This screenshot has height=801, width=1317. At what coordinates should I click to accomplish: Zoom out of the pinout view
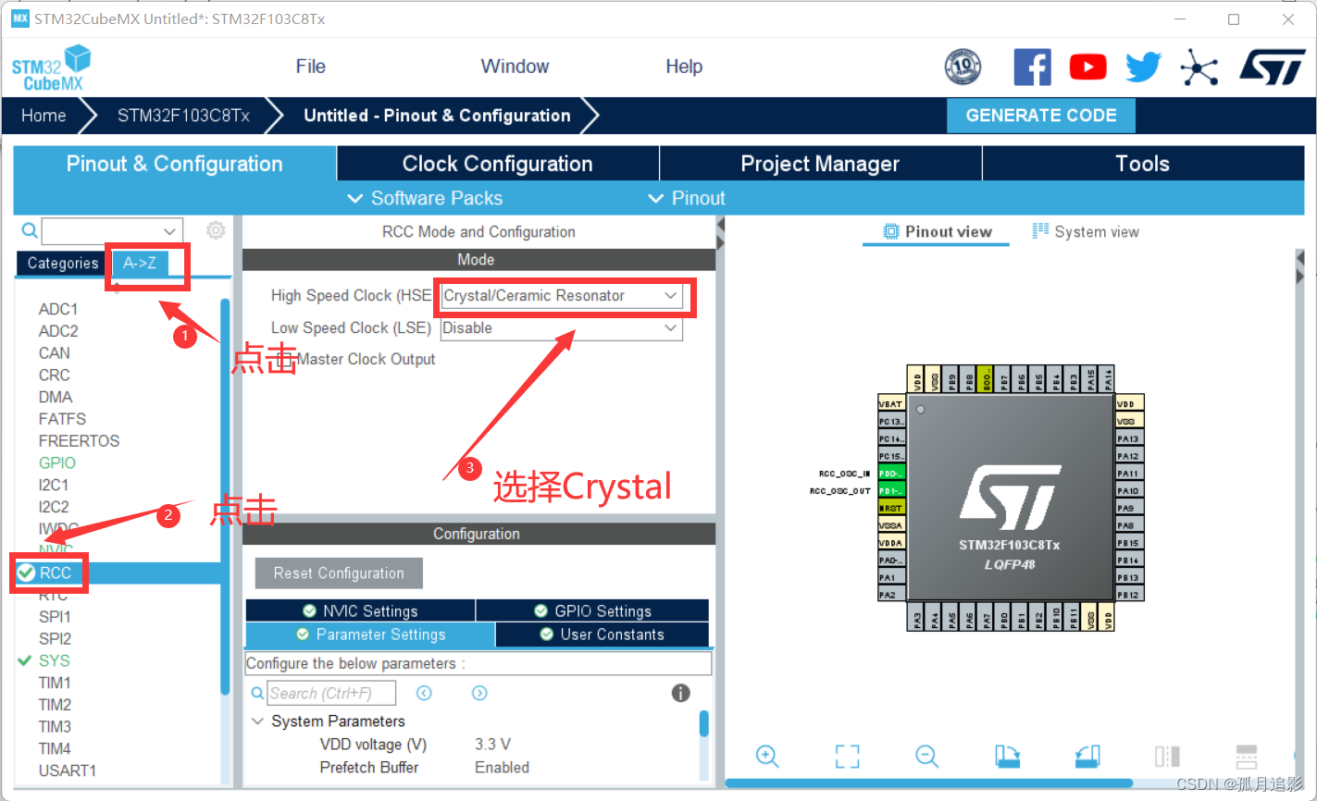point(926,756)
